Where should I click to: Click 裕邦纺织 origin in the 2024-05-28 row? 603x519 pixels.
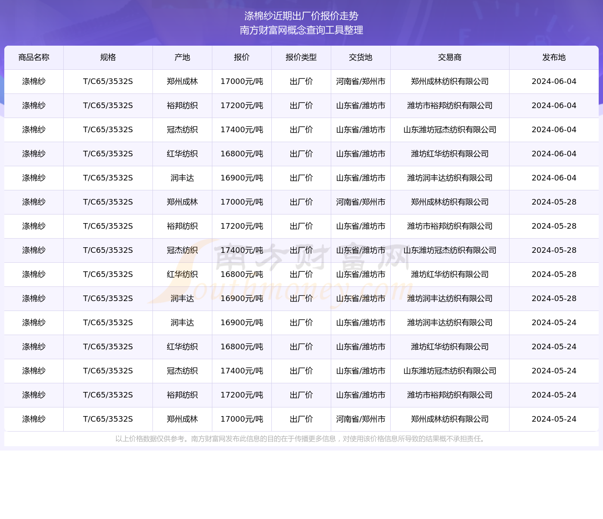[x=182, y=226]
